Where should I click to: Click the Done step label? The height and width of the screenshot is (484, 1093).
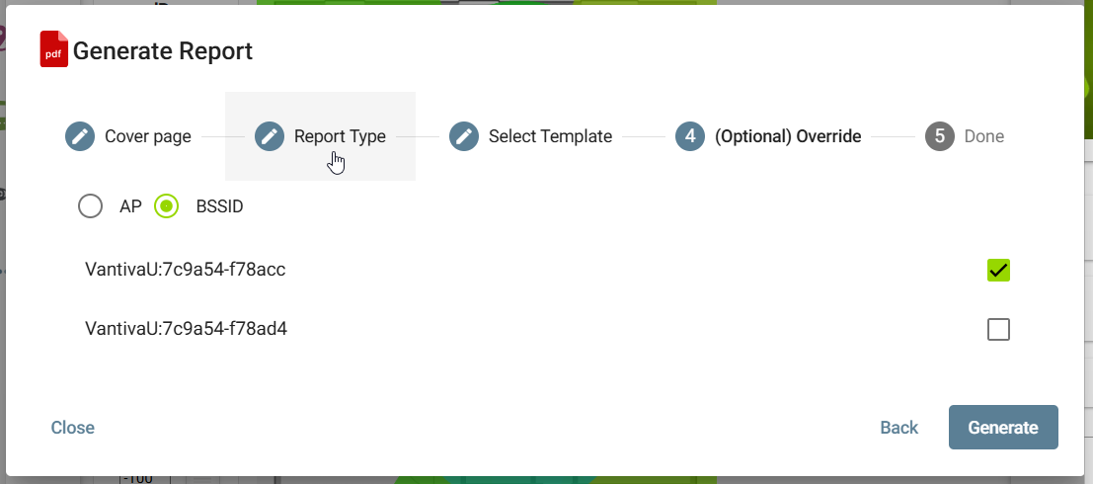click(x=983, y=136)
